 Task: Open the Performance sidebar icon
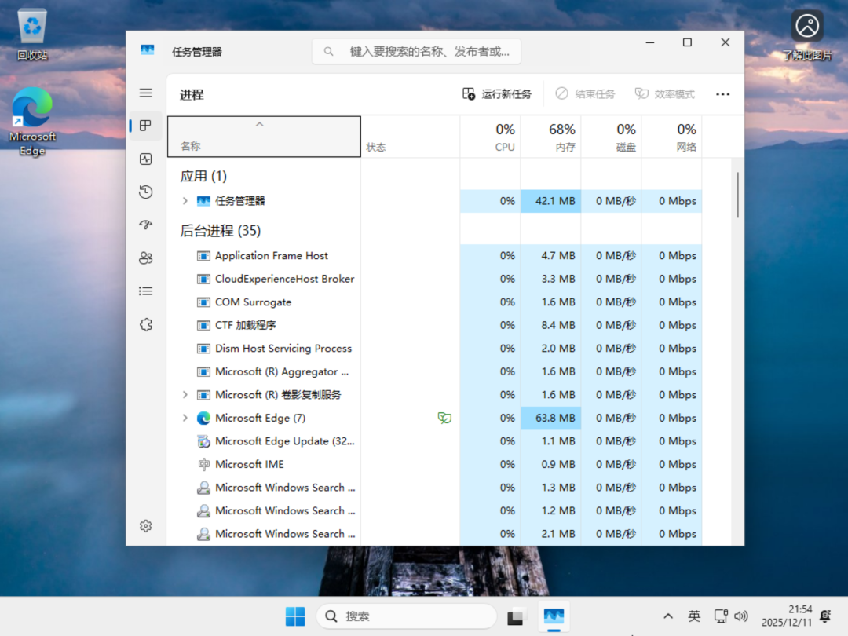pyautogui.click(x=145, y=159)
